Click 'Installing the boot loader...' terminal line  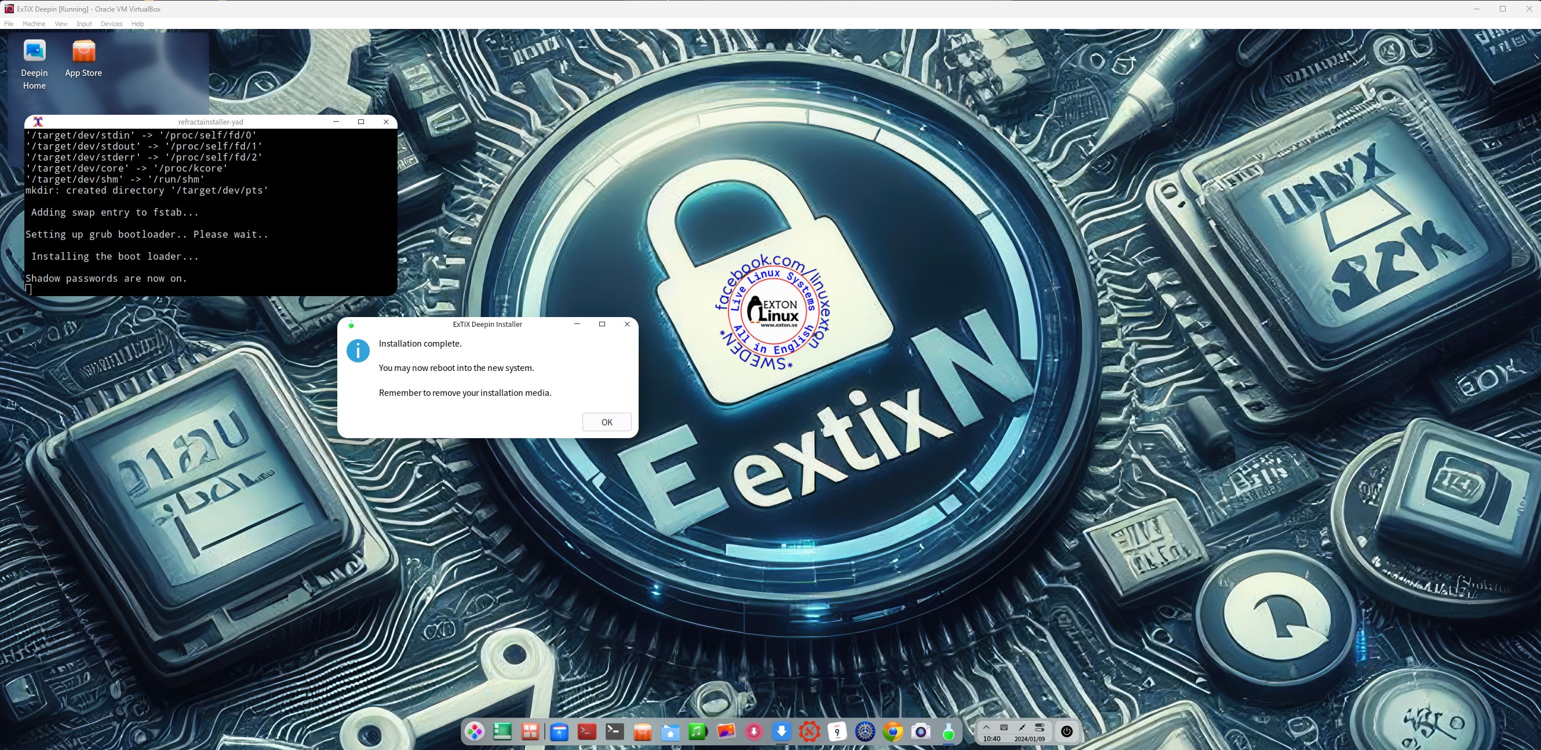coord(114,257)
